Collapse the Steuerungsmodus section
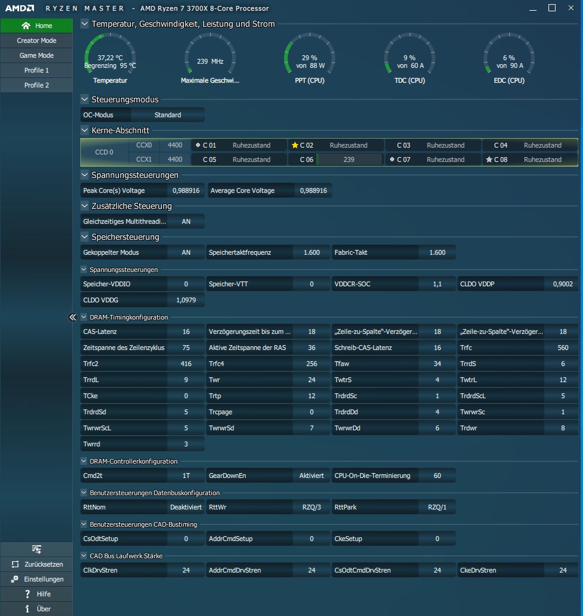The height and width of the screenshot is (616, 583). [85, 99]
